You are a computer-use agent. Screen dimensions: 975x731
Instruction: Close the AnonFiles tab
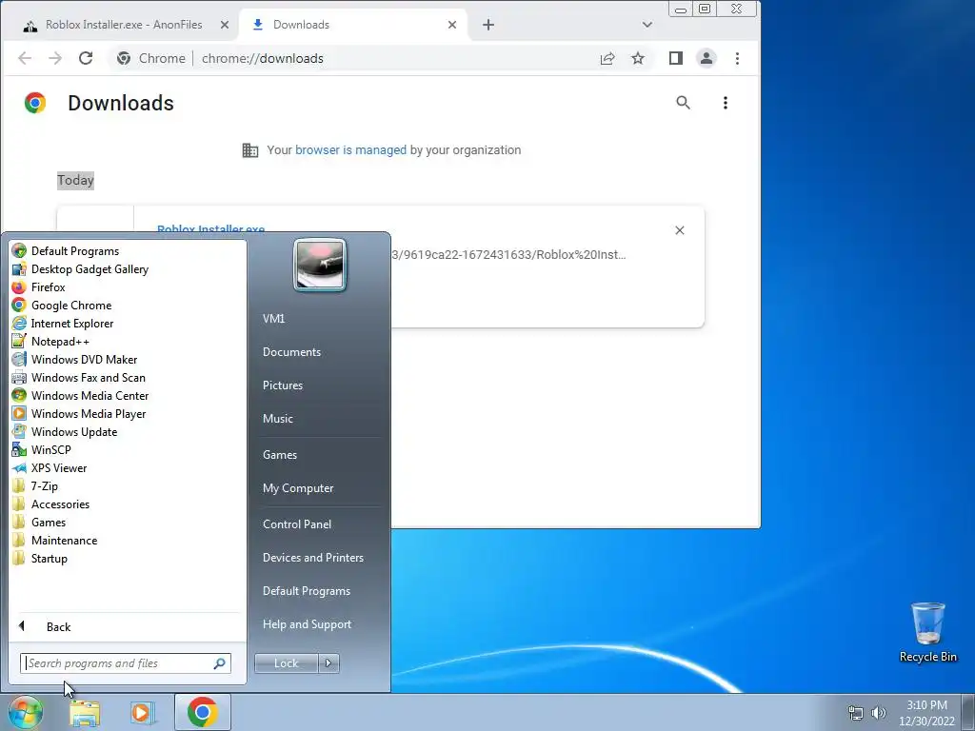(x=225, y=25)
